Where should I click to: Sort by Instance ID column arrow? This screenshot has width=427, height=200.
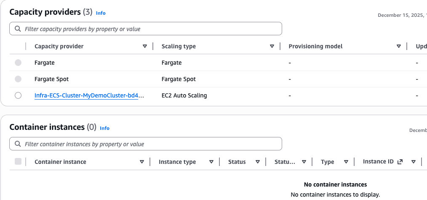[414, 162]
